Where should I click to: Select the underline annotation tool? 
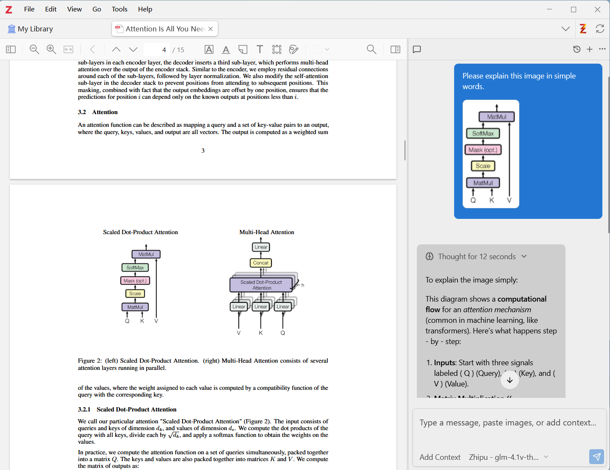tap(226, 49)
